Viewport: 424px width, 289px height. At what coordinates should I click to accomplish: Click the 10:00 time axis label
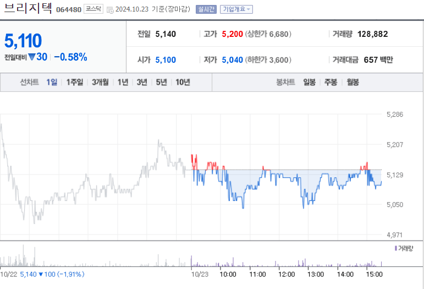point(228,274)
